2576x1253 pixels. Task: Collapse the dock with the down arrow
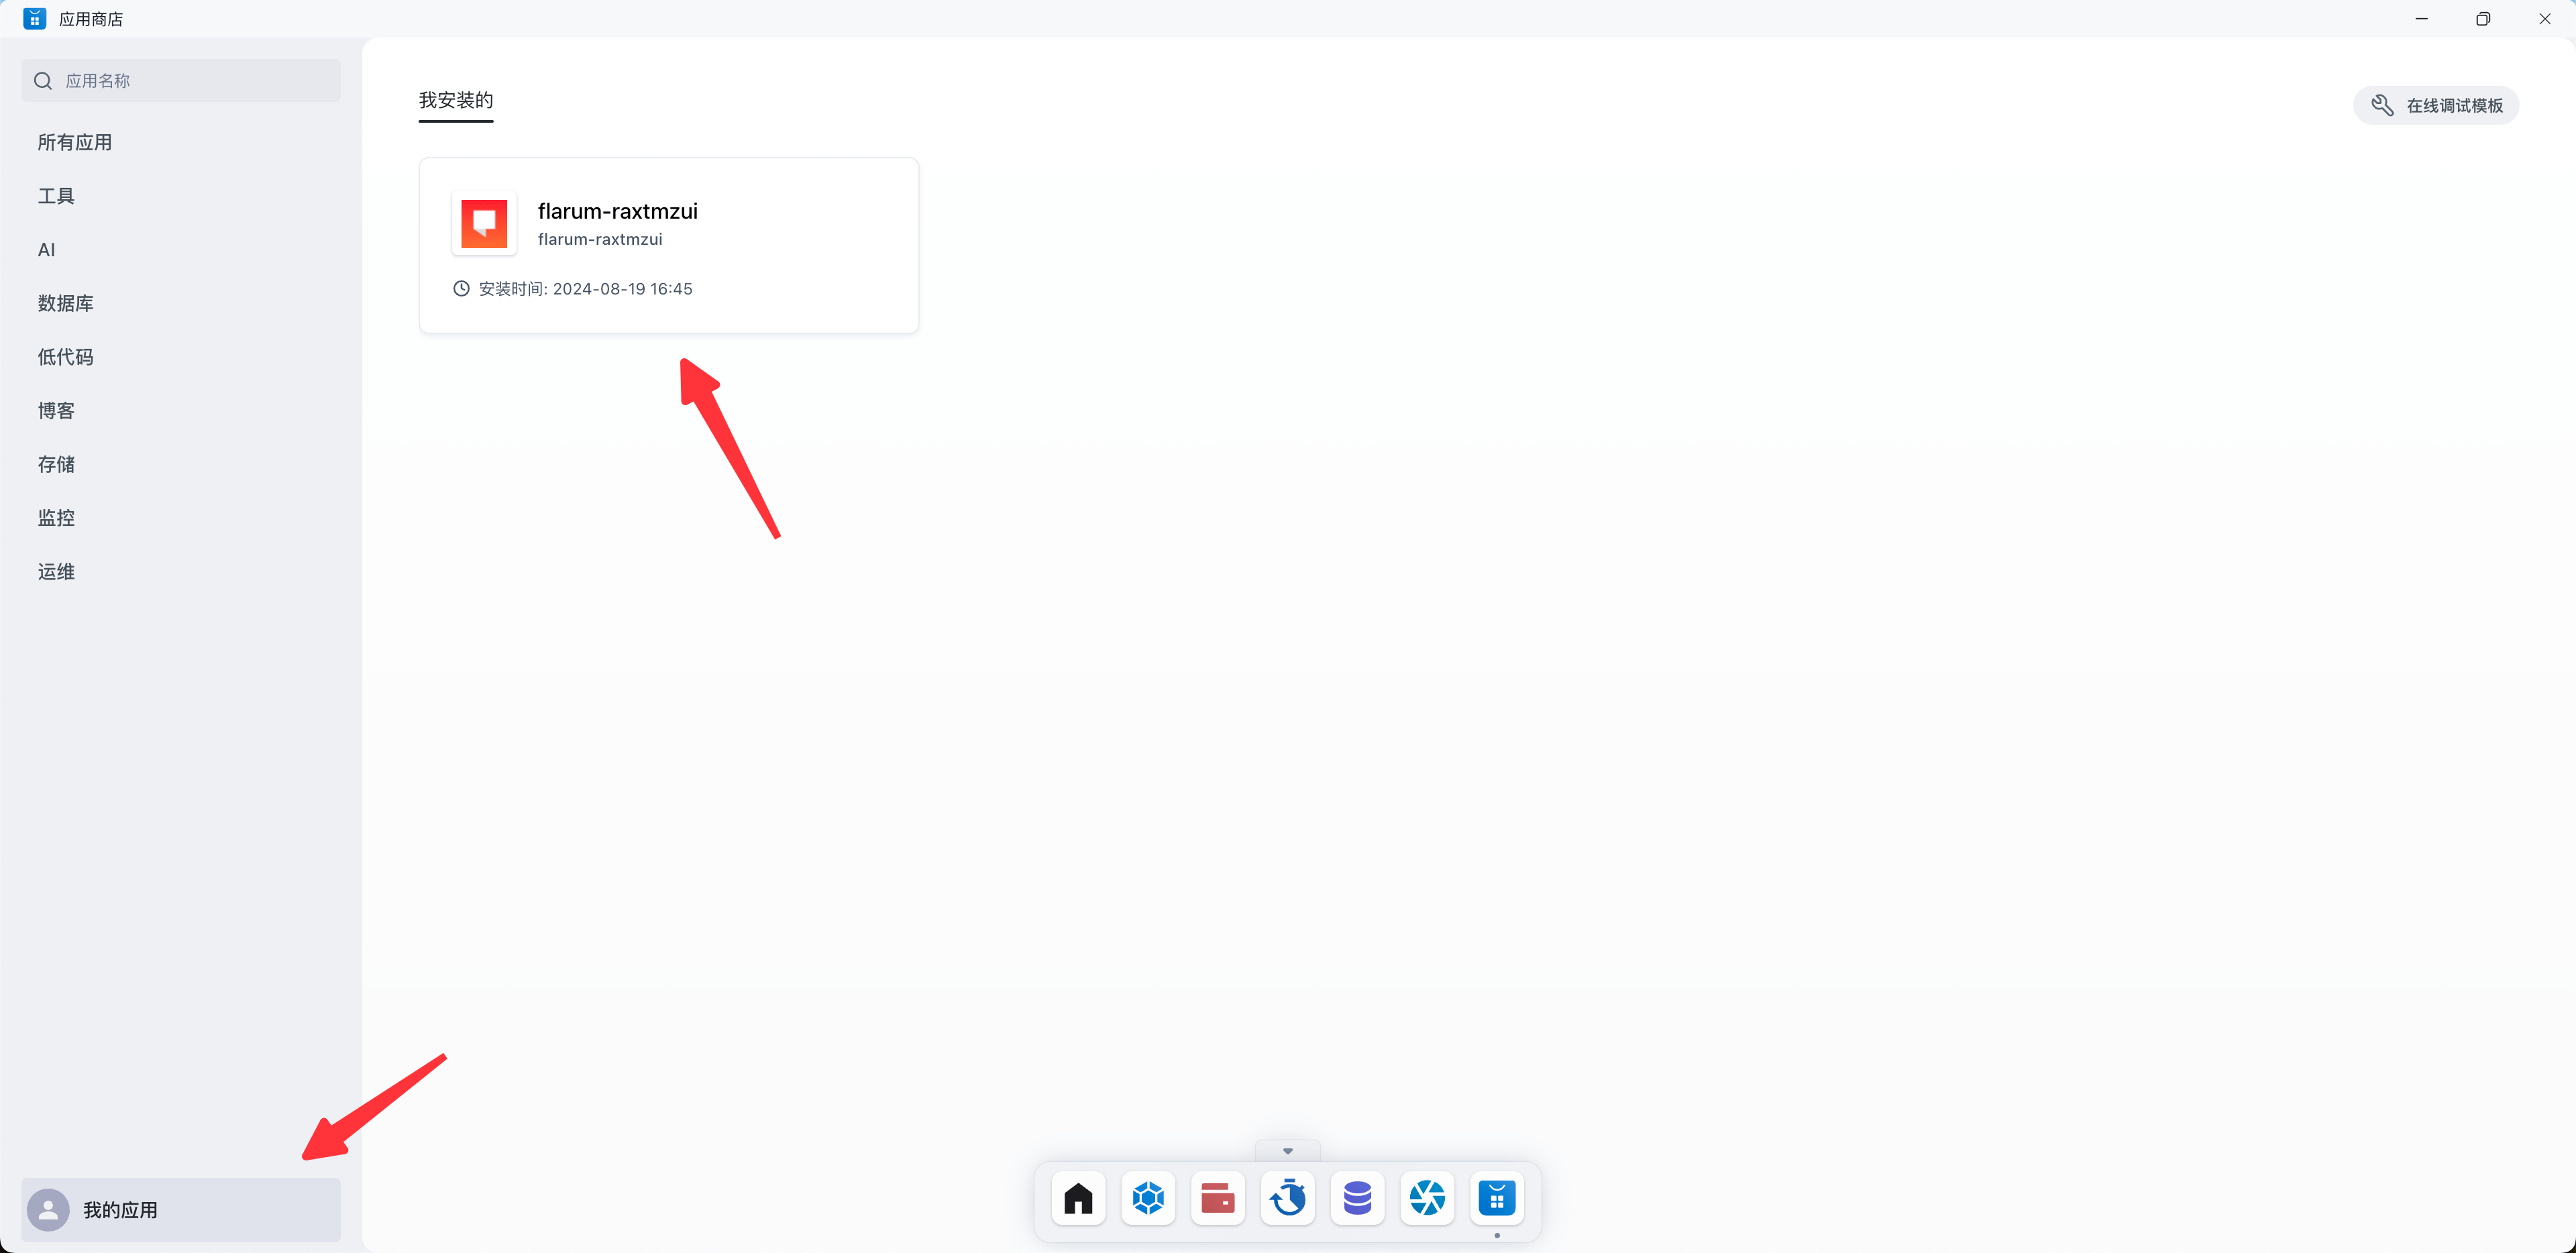pyautogui.click(x=1288, y=1151)
